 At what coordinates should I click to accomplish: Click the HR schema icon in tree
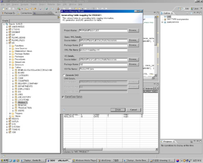click(10, 43)
